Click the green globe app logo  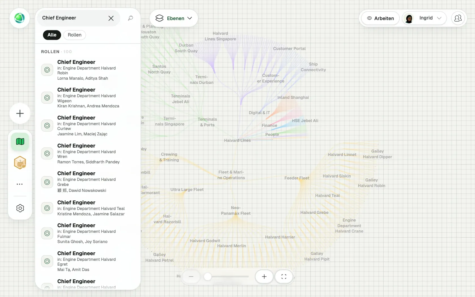(20, 18)
